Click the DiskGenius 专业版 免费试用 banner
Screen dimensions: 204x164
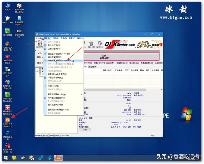tap(133, 45)
